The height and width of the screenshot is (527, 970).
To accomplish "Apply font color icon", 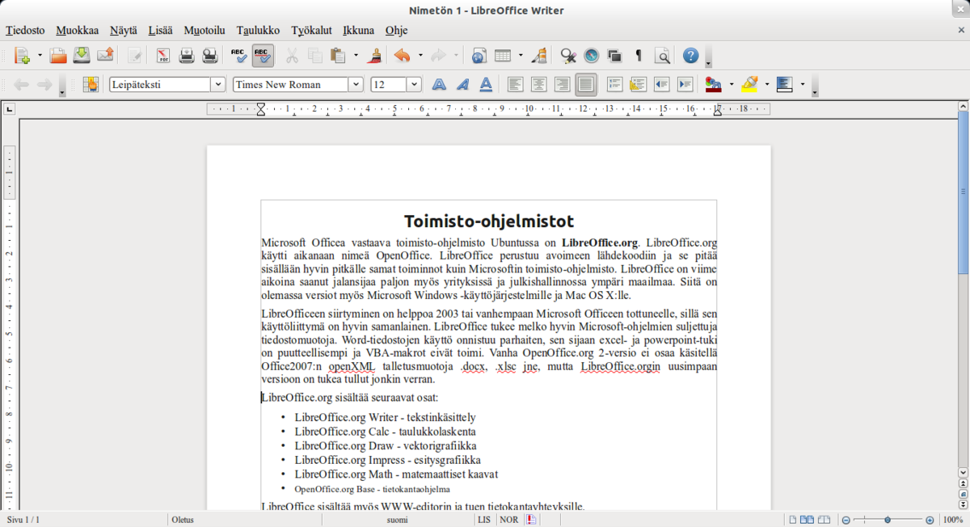I will [x=713, y=84].
